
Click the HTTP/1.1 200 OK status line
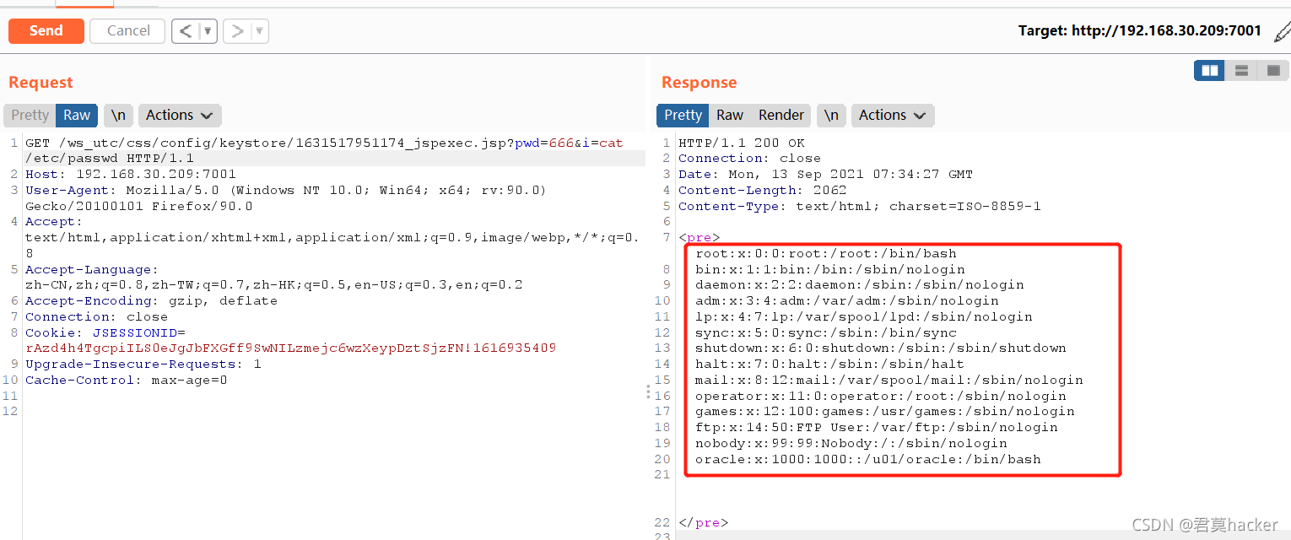pos(742,143)
